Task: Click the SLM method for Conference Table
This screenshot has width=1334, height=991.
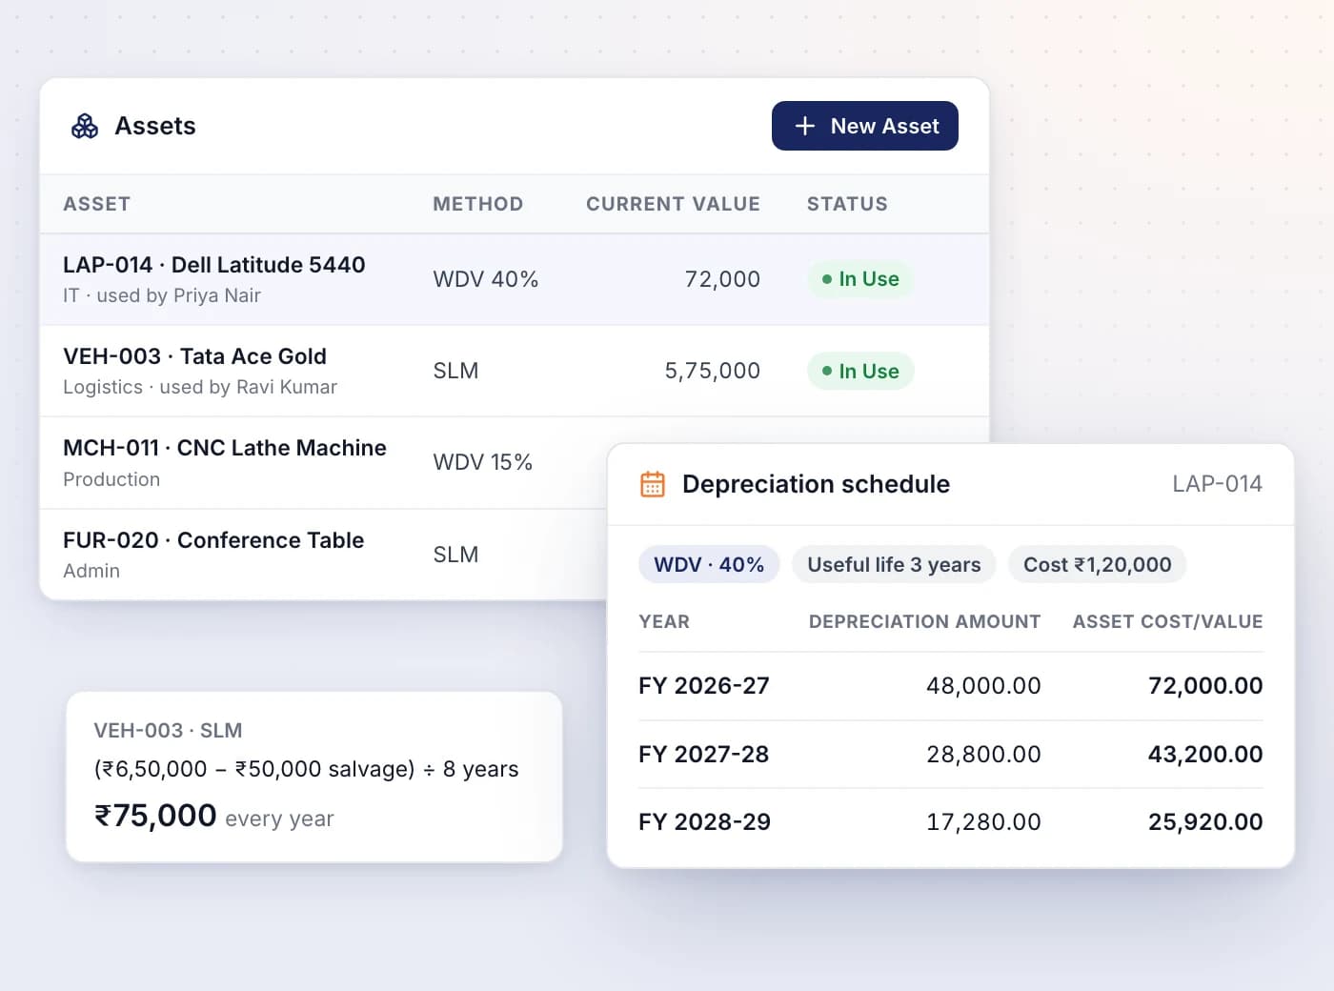Action: coord(455,555)
